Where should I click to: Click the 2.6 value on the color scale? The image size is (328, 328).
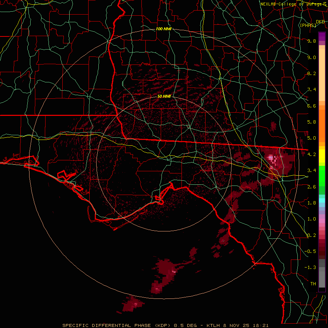312,187
